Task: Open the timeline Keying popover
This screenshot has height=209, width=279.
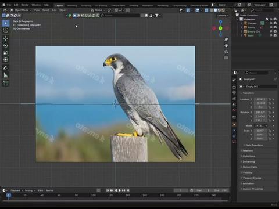Action: click(30, 190)
